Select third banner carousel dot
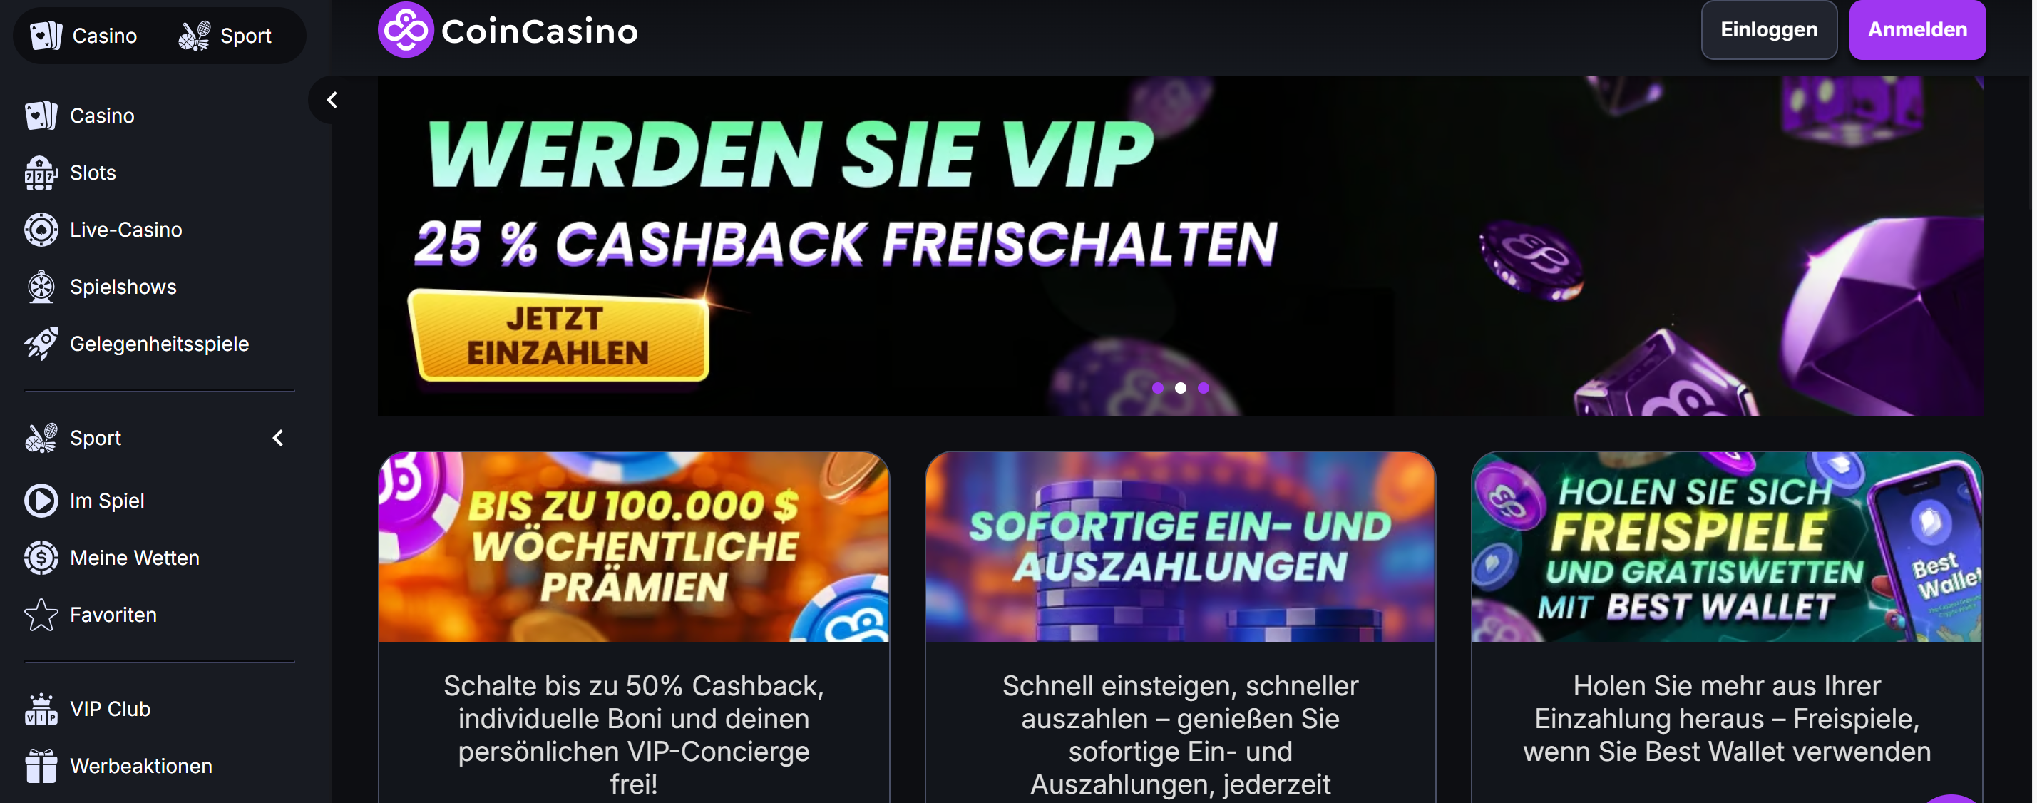Viewport: 2037px width, 803px height. [x=1203, y=388]
